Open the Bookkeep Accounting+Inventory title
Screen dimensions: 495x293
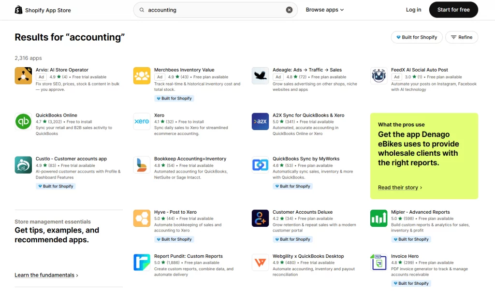tap(190, 159)
